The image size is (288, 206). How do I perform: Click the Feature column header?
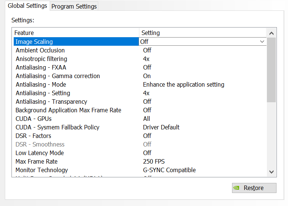tap(76, 33)
